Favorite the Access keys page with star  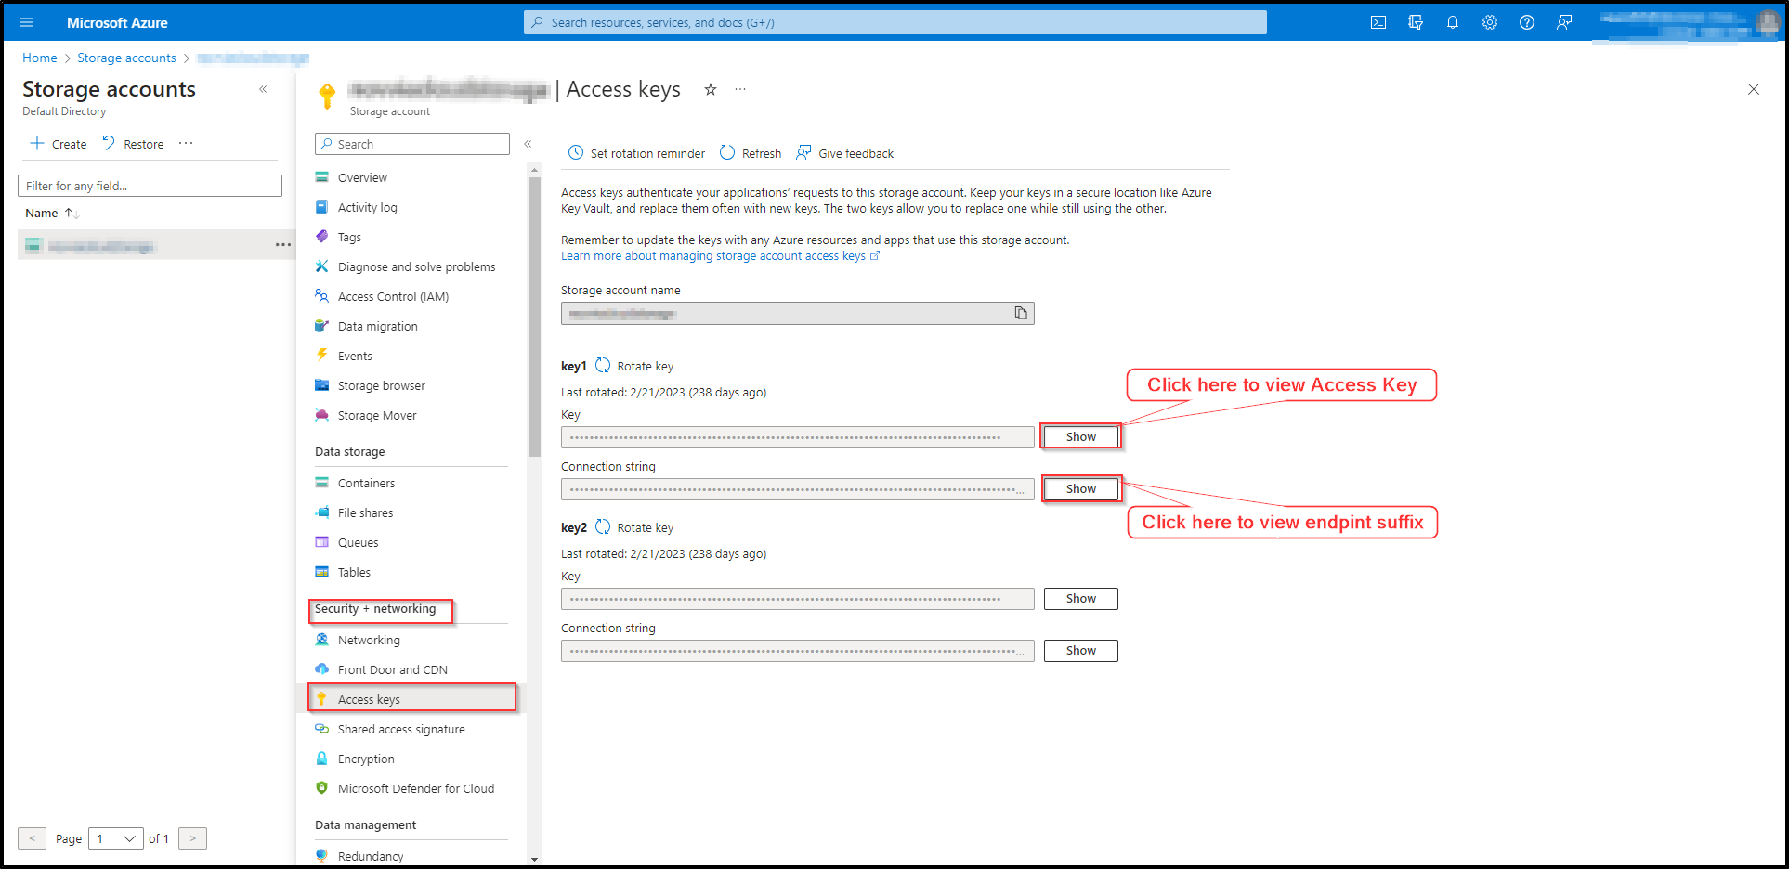click(711, 89)
